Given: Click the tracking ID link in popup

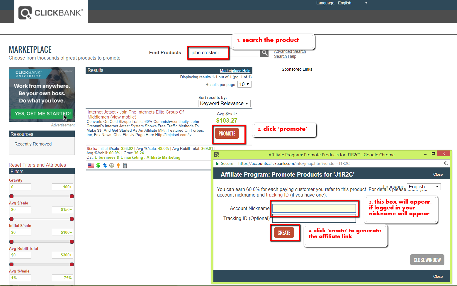Looking at the screenshot, I should (x=277, y=195).
